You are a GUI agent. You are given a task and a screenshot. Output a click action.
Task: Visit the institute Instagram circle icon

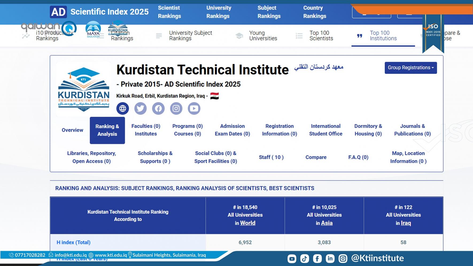tap(176, 109)
